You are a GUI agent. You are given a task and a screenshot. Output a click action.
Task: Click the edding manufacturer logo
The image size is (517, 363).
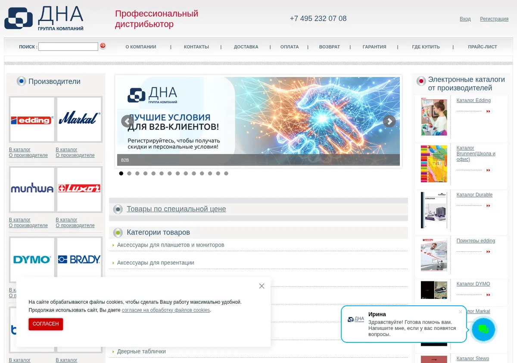pos(32,120)
